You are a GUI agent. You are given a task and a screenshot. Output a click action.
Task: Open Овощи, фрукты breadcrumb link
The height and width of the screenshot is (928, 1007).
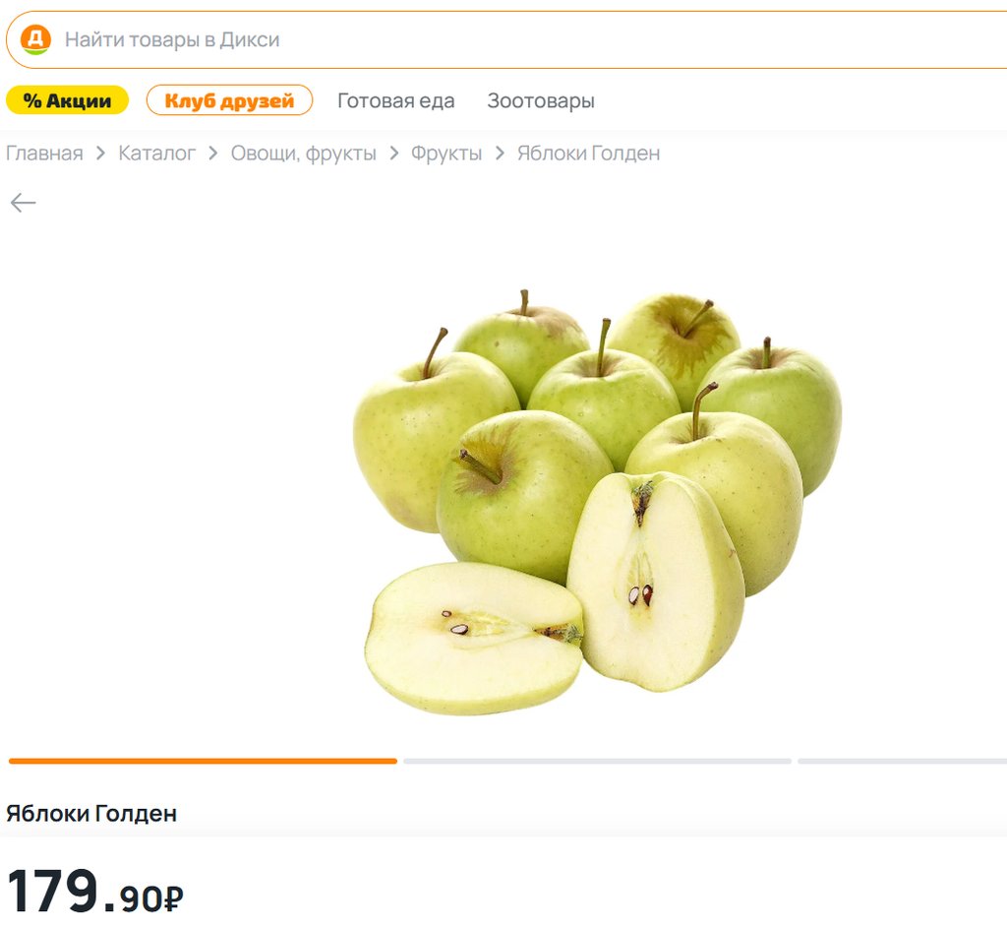[303, 153]
